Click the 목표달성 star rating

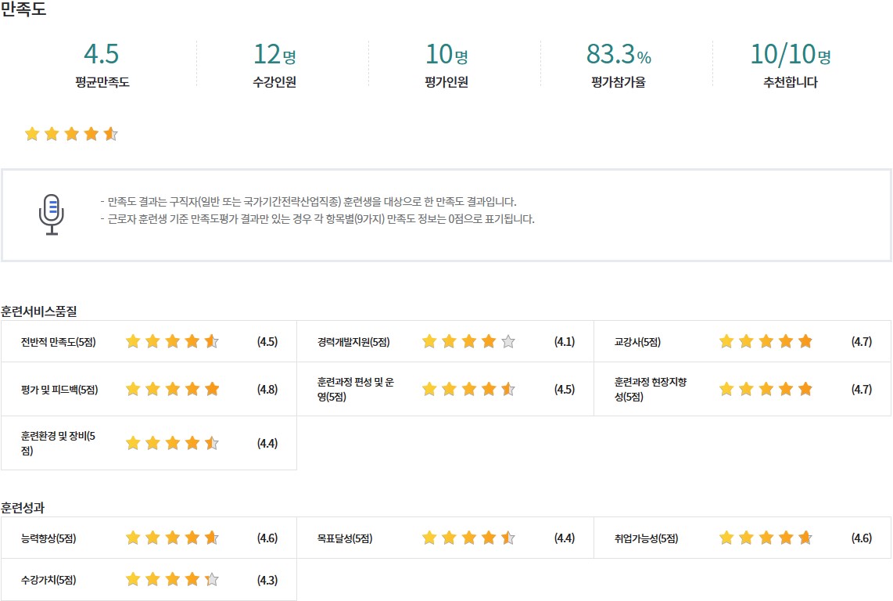[x=468, y=538]
